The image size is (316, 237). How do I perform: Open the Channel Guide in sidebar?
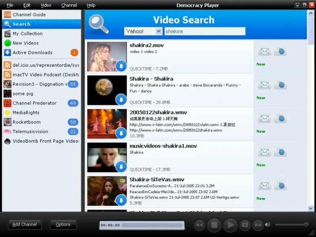point(41,15)
